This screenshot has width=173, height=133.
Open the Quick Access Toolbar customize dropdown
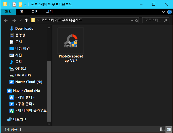tap(25, 5)
